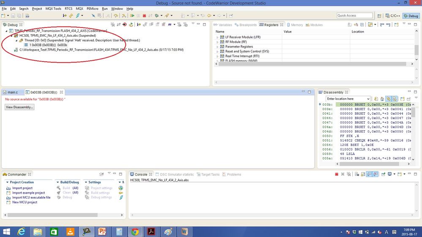This screenshot has width=422, height=237.
Task: Click the Step Over icon in main toolbar
Action: click(116, 16)
